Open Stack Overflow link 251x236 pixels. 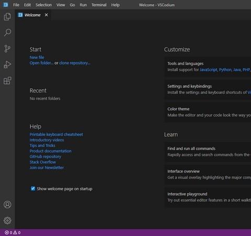click(x=43, y=162)
